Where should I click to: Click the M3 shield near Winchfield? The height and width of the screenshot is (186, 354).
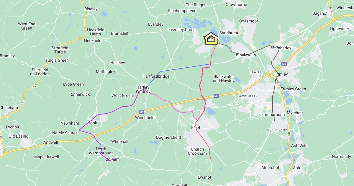pos(141,112)
